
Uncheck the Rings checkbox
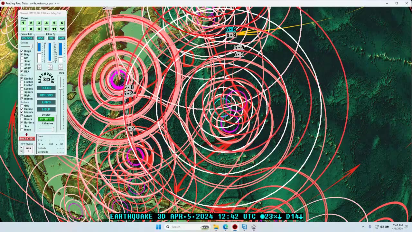tap(22, 51)
